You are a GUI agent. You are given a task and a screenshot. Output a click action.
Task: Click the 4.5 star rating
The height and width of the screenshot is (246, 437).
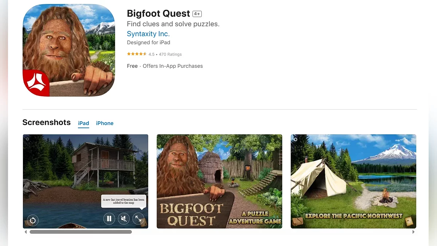click(x=137, y=54)
